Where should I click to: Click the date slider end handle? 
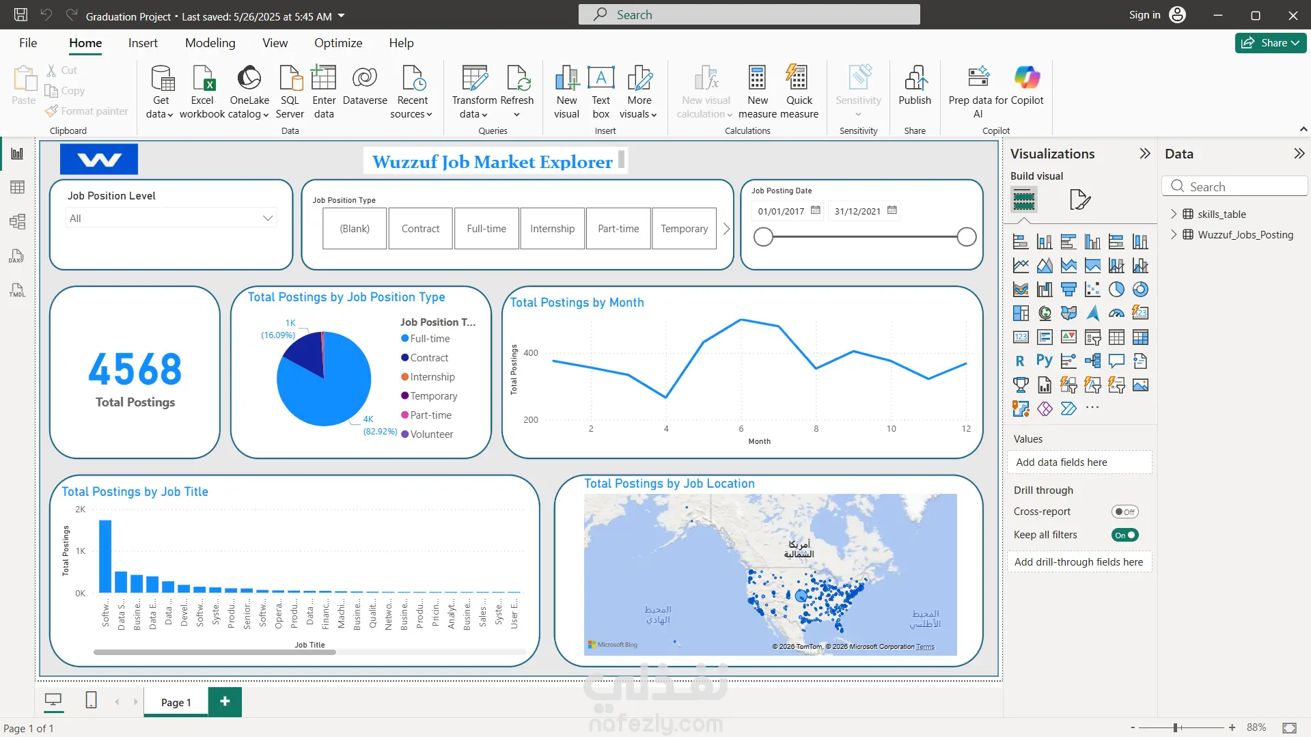tap(966, 237)
